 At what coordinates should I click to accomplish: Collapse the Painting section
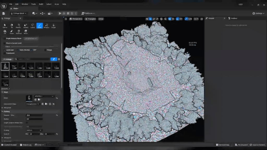[2, 111]
